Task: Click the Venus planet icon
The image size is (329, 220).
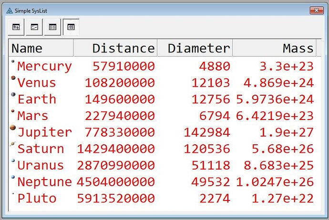Action: [x=13, y=78]
